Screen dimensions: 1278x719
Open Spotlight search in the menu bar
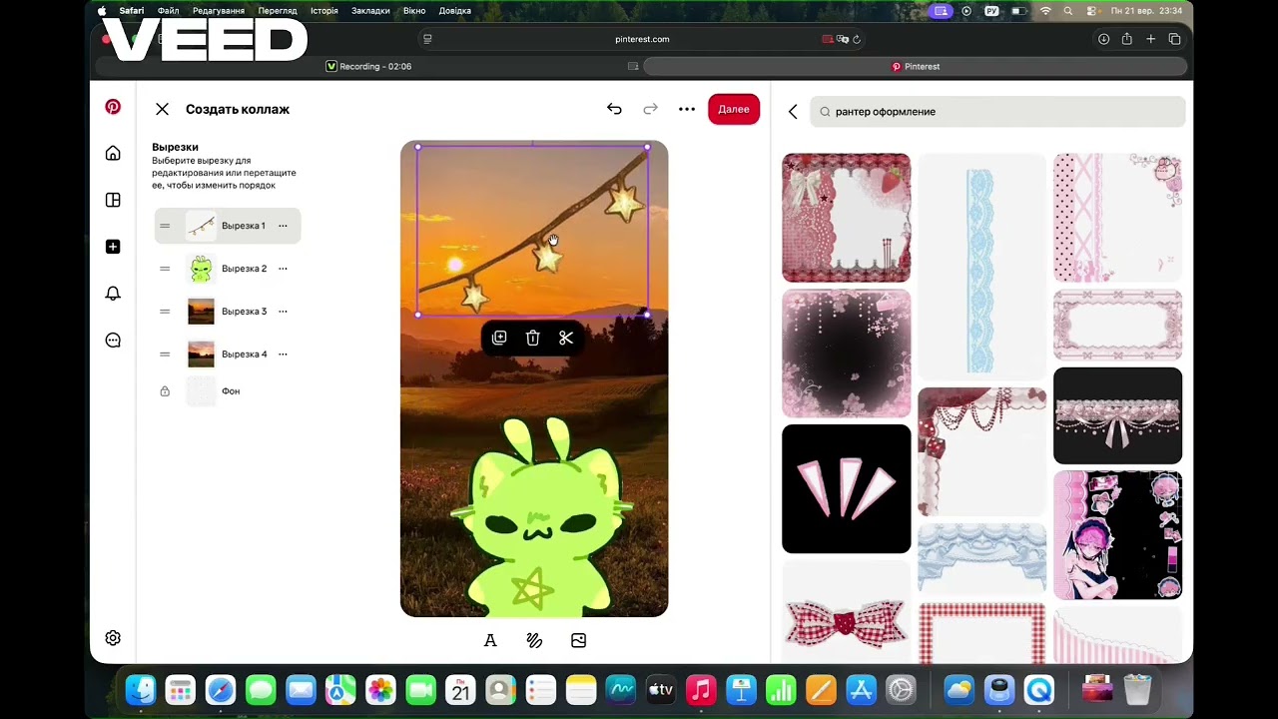point(1068,11)
